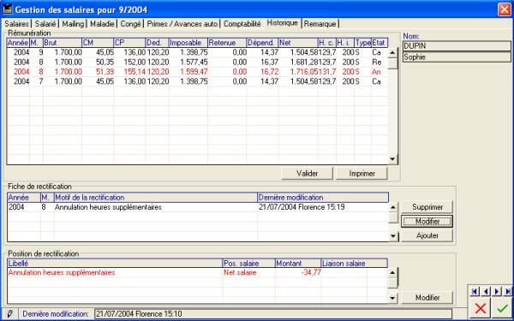514x321 pixels.
Task: Click the Dépend. column header
Action: pos(262,43)
